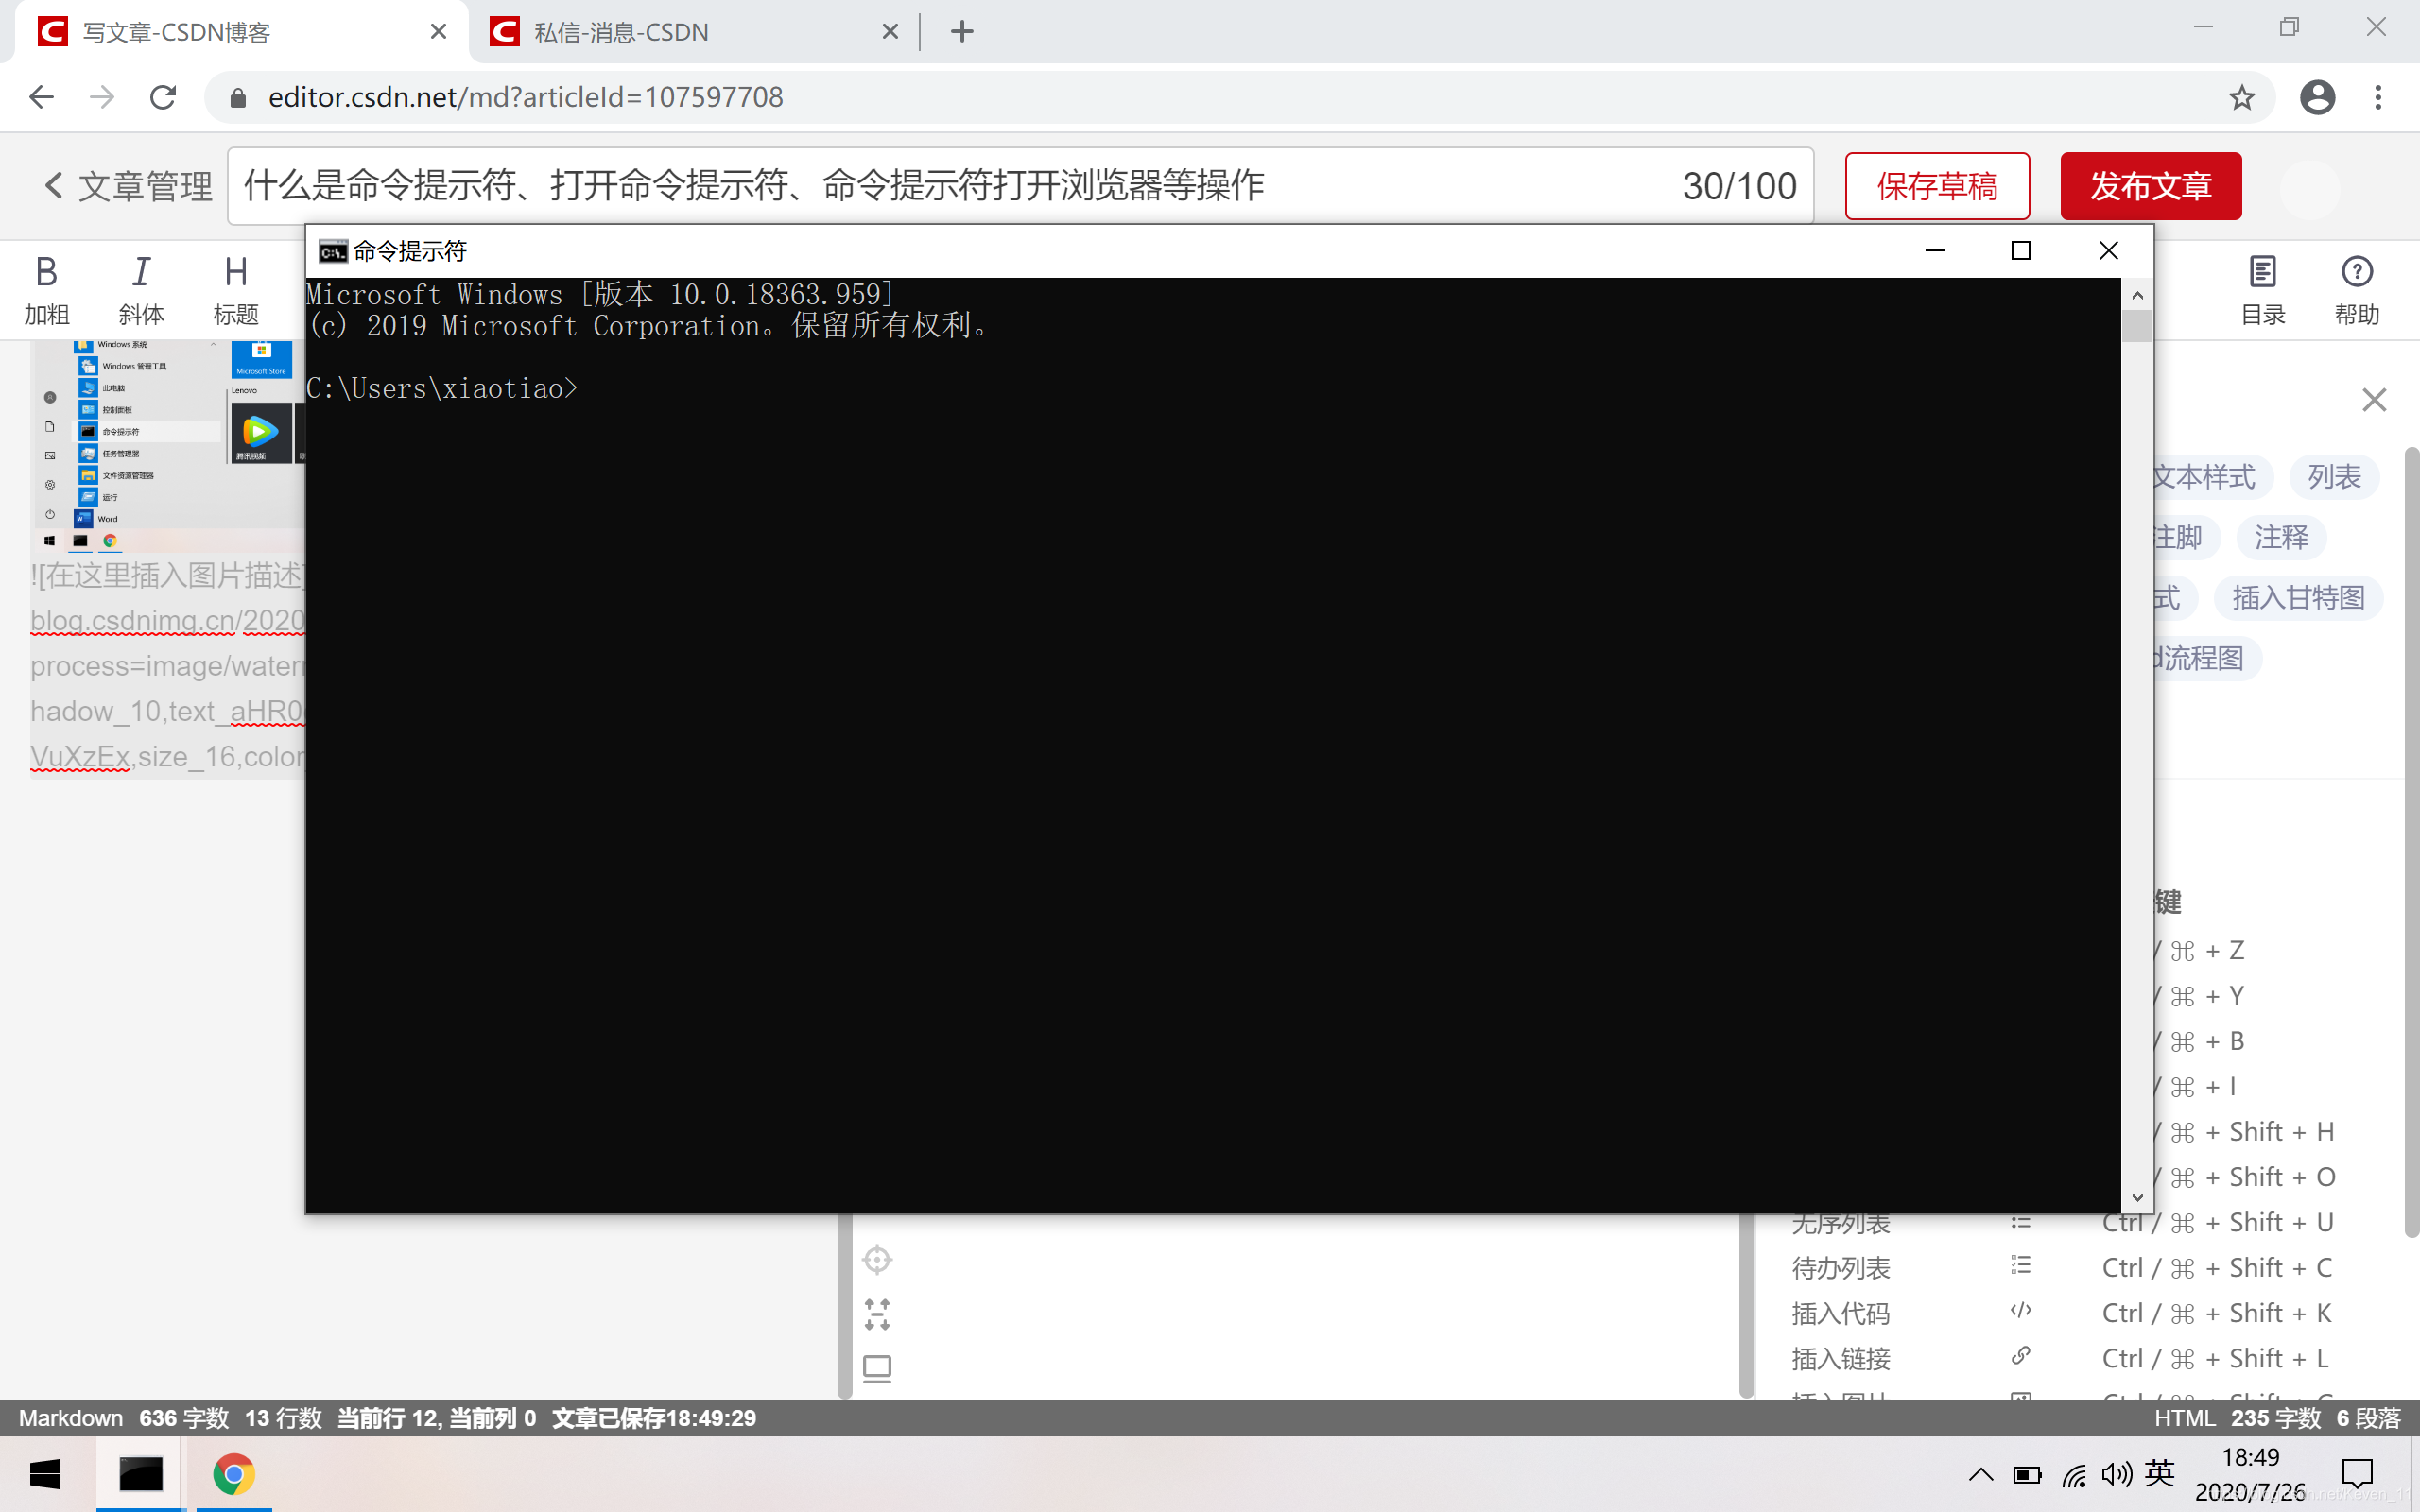The height and width of the screenshot is (1512, 2420).
Task: Click the fullscreen expand arrows icon
Action: coord(877,1314)
